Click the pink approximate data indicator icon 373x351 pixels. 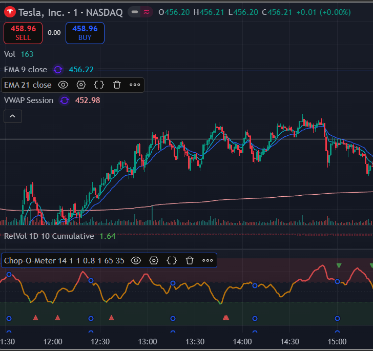click(x=147, y=12)
